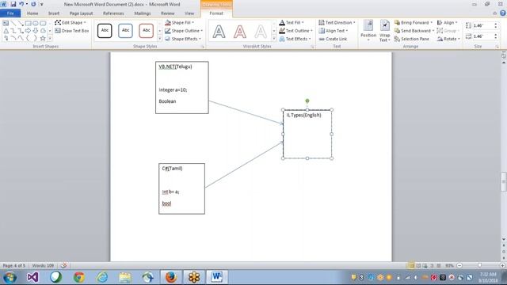Select the Rectangle shape in gallery
The width and height of the screenshot is (507, 285).
click(x=29, y=23)
